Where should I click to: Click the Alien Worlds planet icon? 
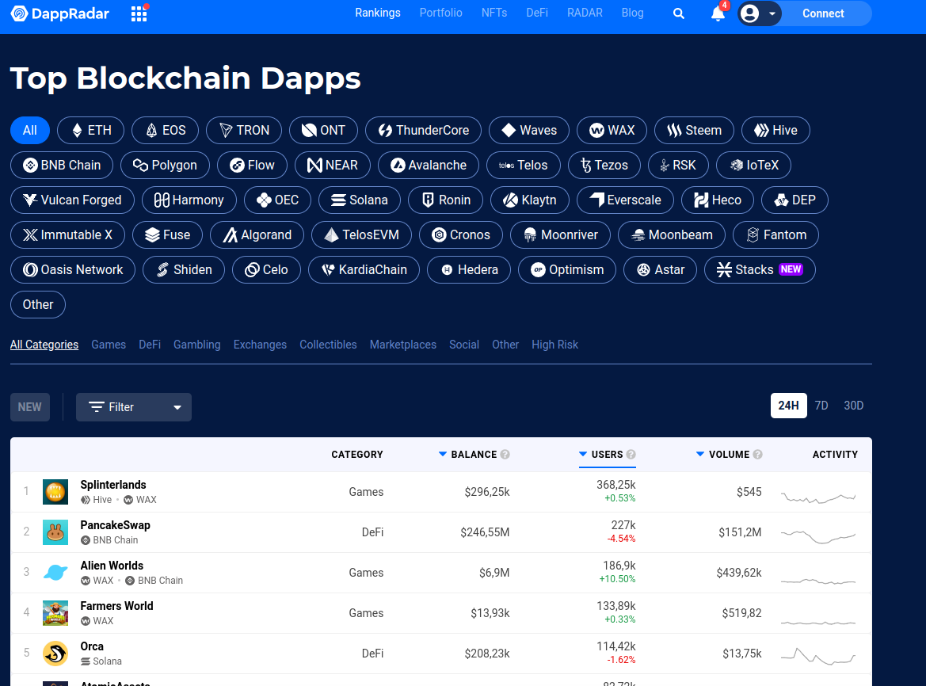tap(55, 573)
